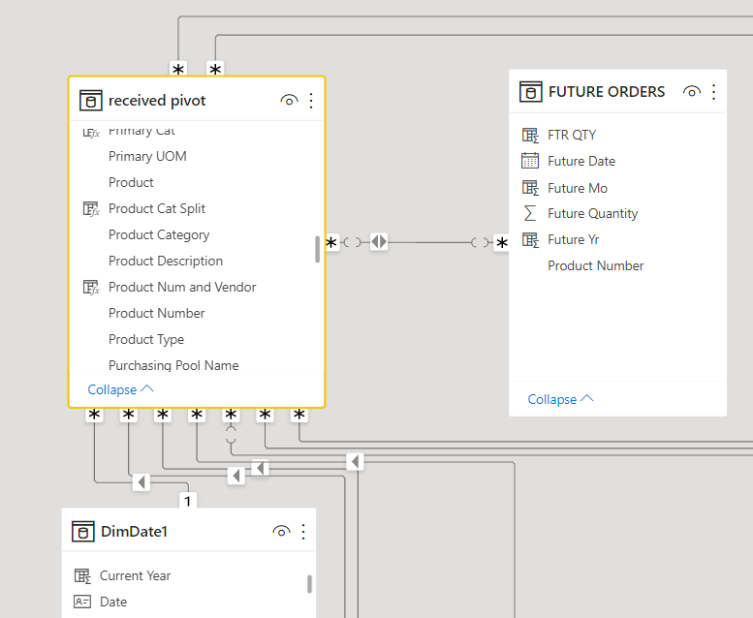Click the DimDate1 table icon

(83, 532)
